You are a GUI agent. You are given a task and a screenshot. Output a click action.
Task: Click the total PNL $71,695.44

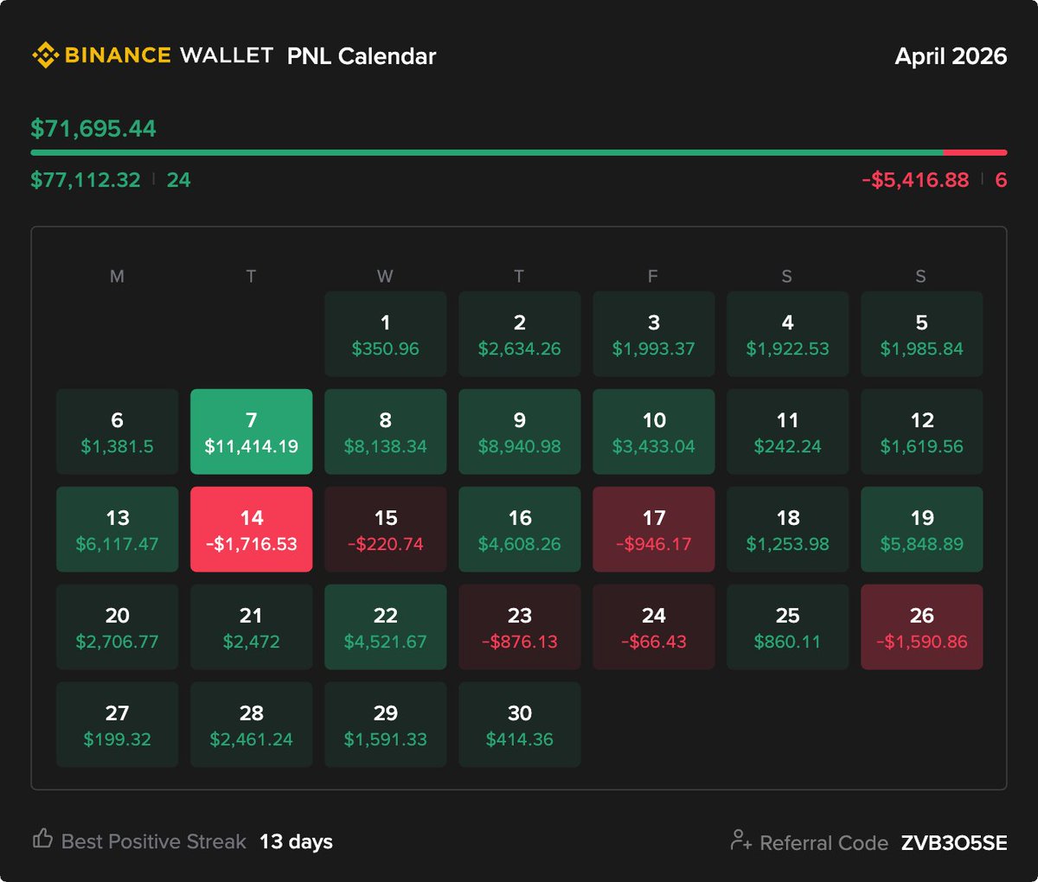pyautogui.click(x=93, y=129)
